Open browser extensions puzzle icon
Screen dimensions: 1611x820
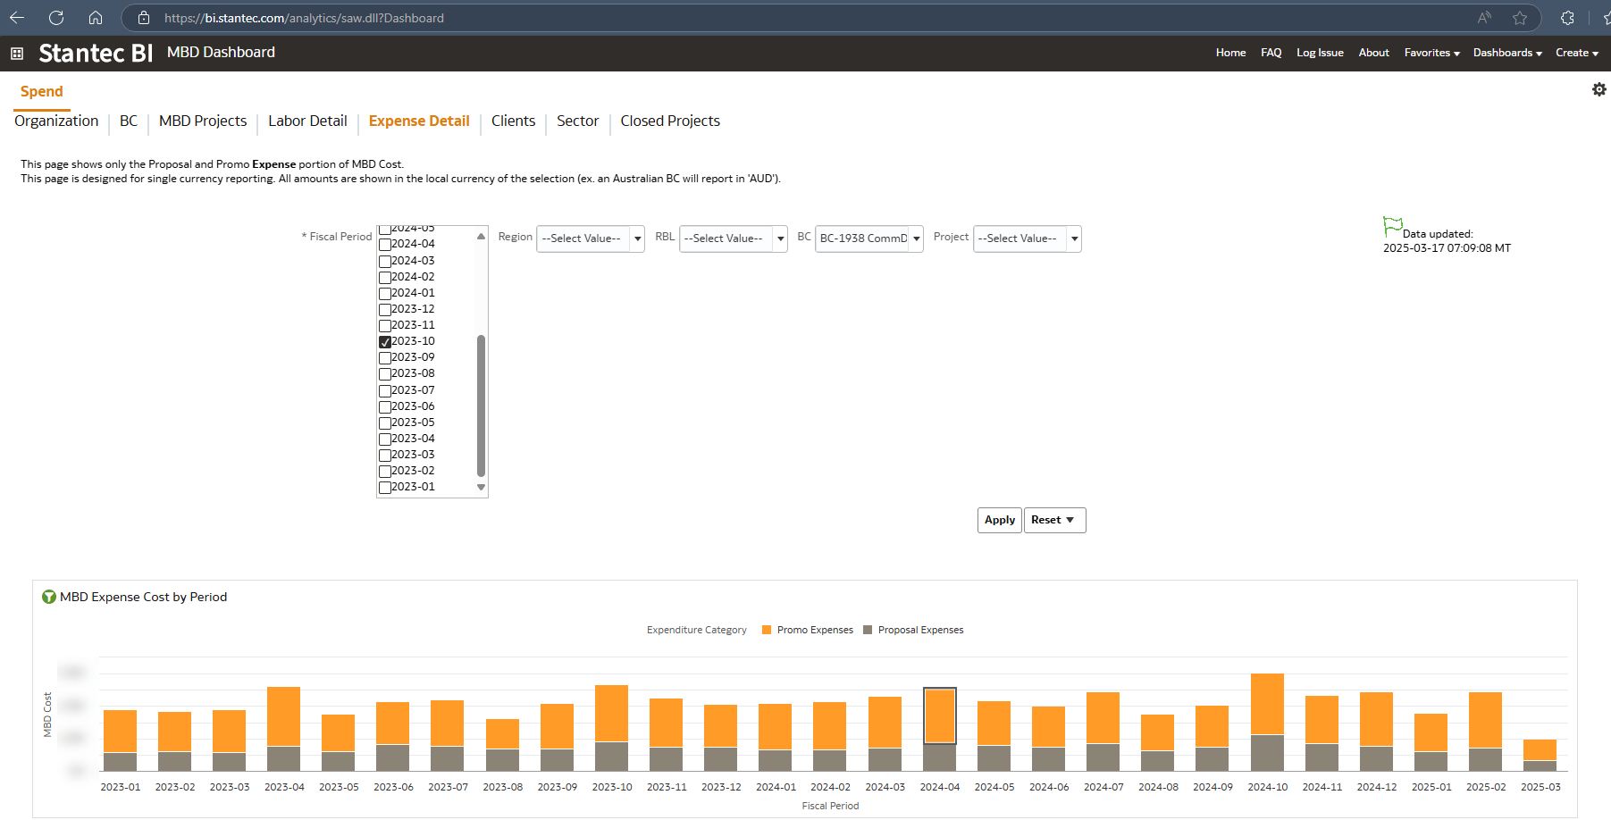[1567, 18]
